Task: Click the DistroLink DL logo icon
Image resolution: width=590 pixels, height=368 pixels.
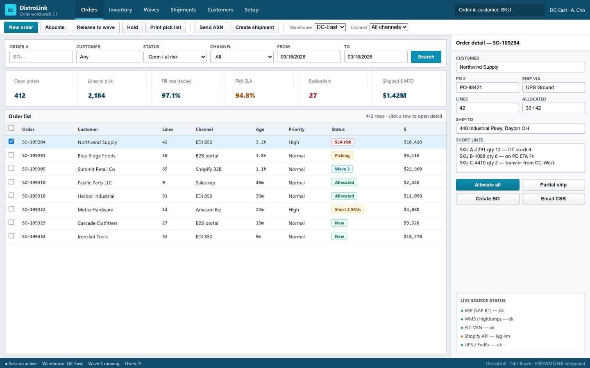Action: tap(11, 10)
